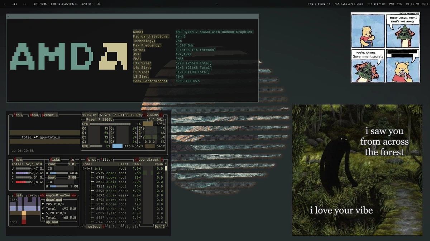Open the process filter field
The width and height of the screenshot is (430, 241).
pyautogui.click(x=106, y=160)
